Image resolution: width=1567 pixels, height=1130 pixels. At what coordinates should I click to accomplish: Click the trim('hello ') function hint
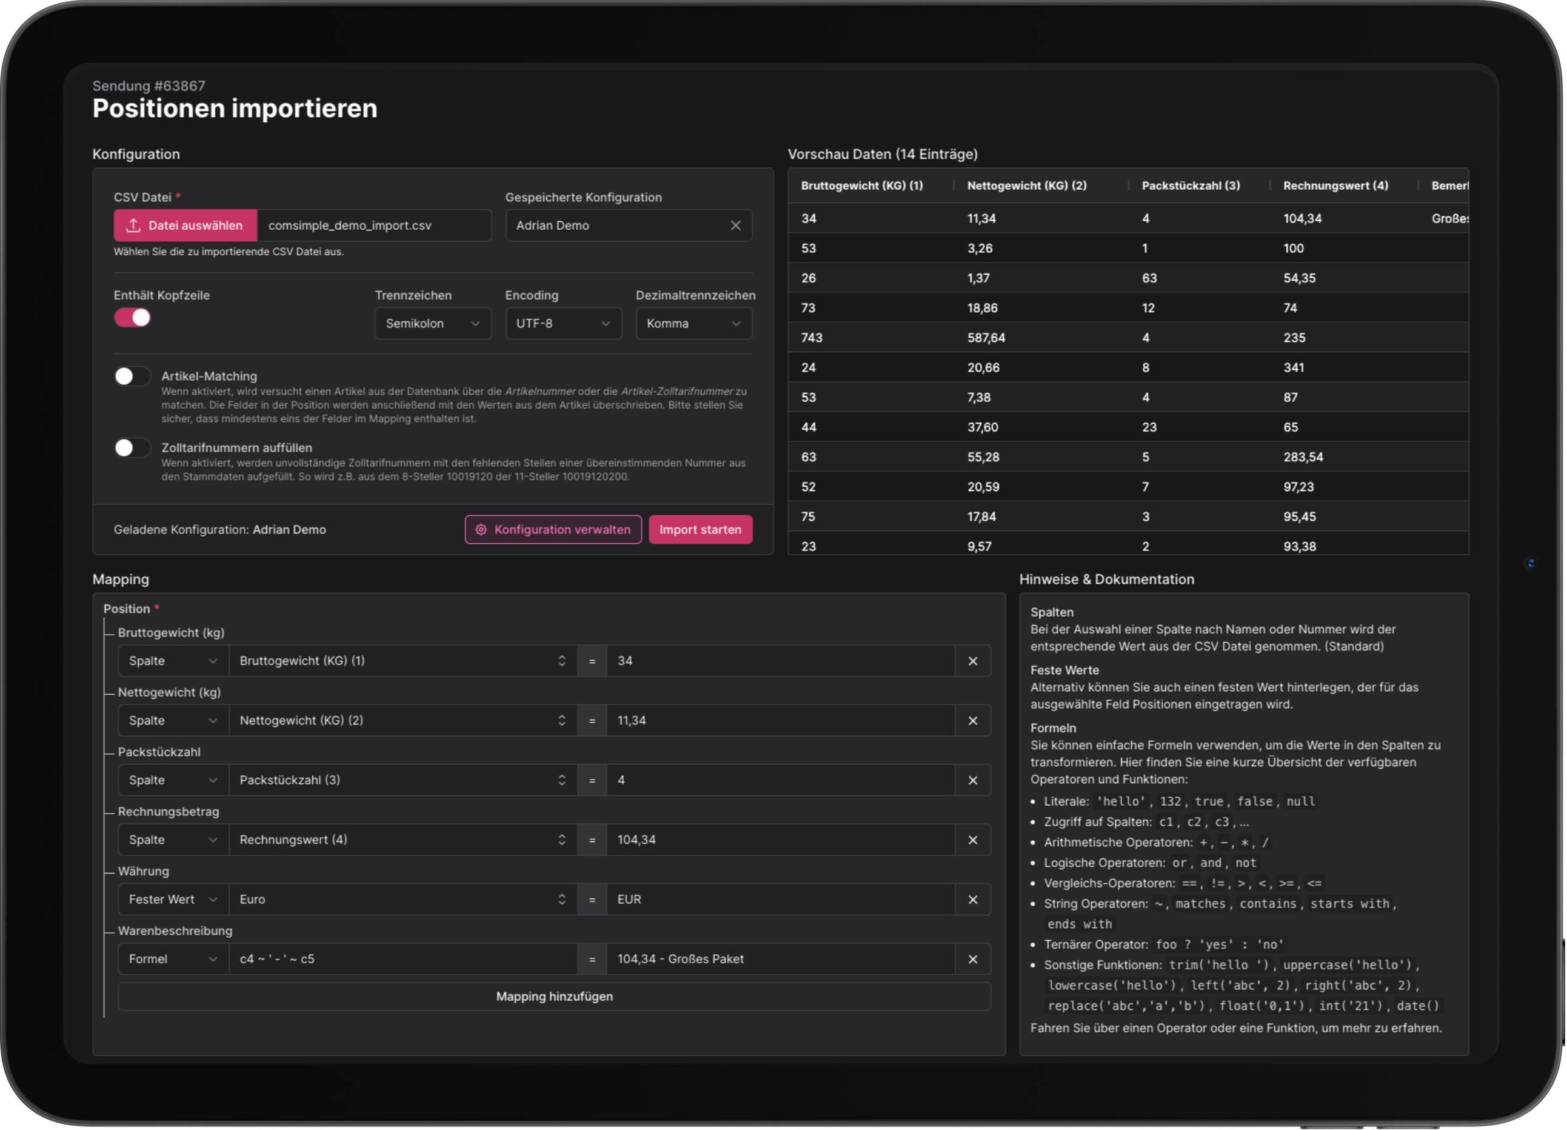1220,966
